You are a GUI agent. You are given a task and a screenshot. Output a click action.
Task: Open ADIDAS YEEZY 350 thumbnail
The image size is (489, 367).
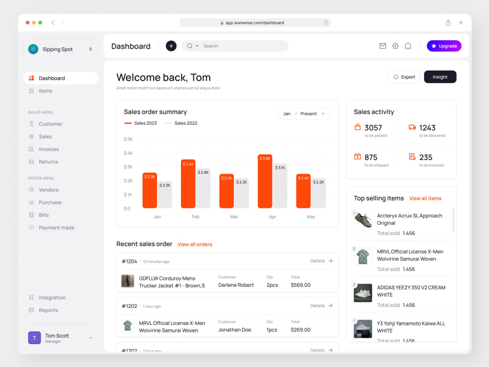(x=363, y=293)
